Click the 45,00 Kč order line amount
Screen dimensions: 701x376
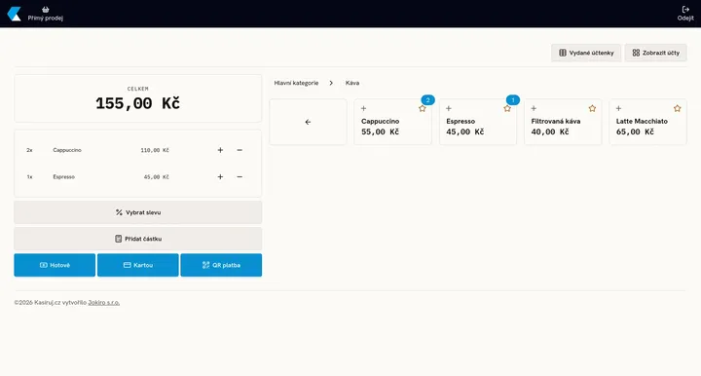(157, 177)
